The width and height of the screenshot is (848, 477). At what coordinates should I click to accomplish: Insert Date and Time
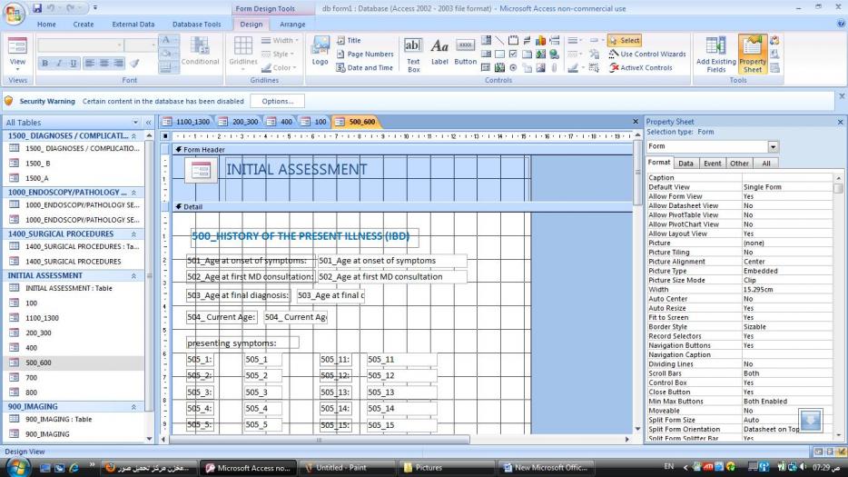tap(364, 67)
